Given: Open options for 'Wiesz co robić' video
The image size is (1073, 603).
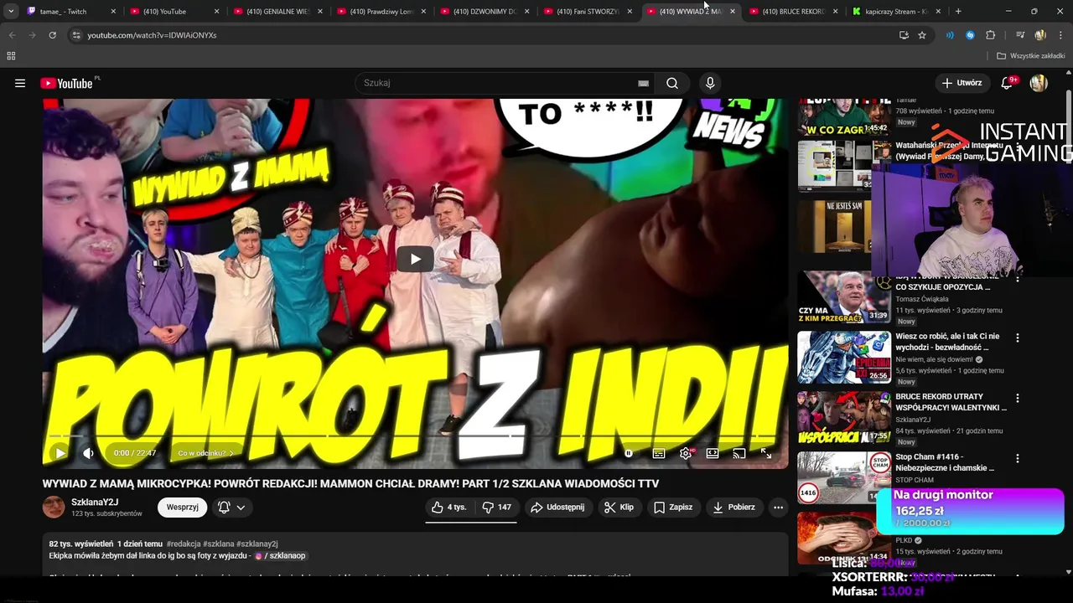Looking at the screenshot, I should (x=1018, y=338).
